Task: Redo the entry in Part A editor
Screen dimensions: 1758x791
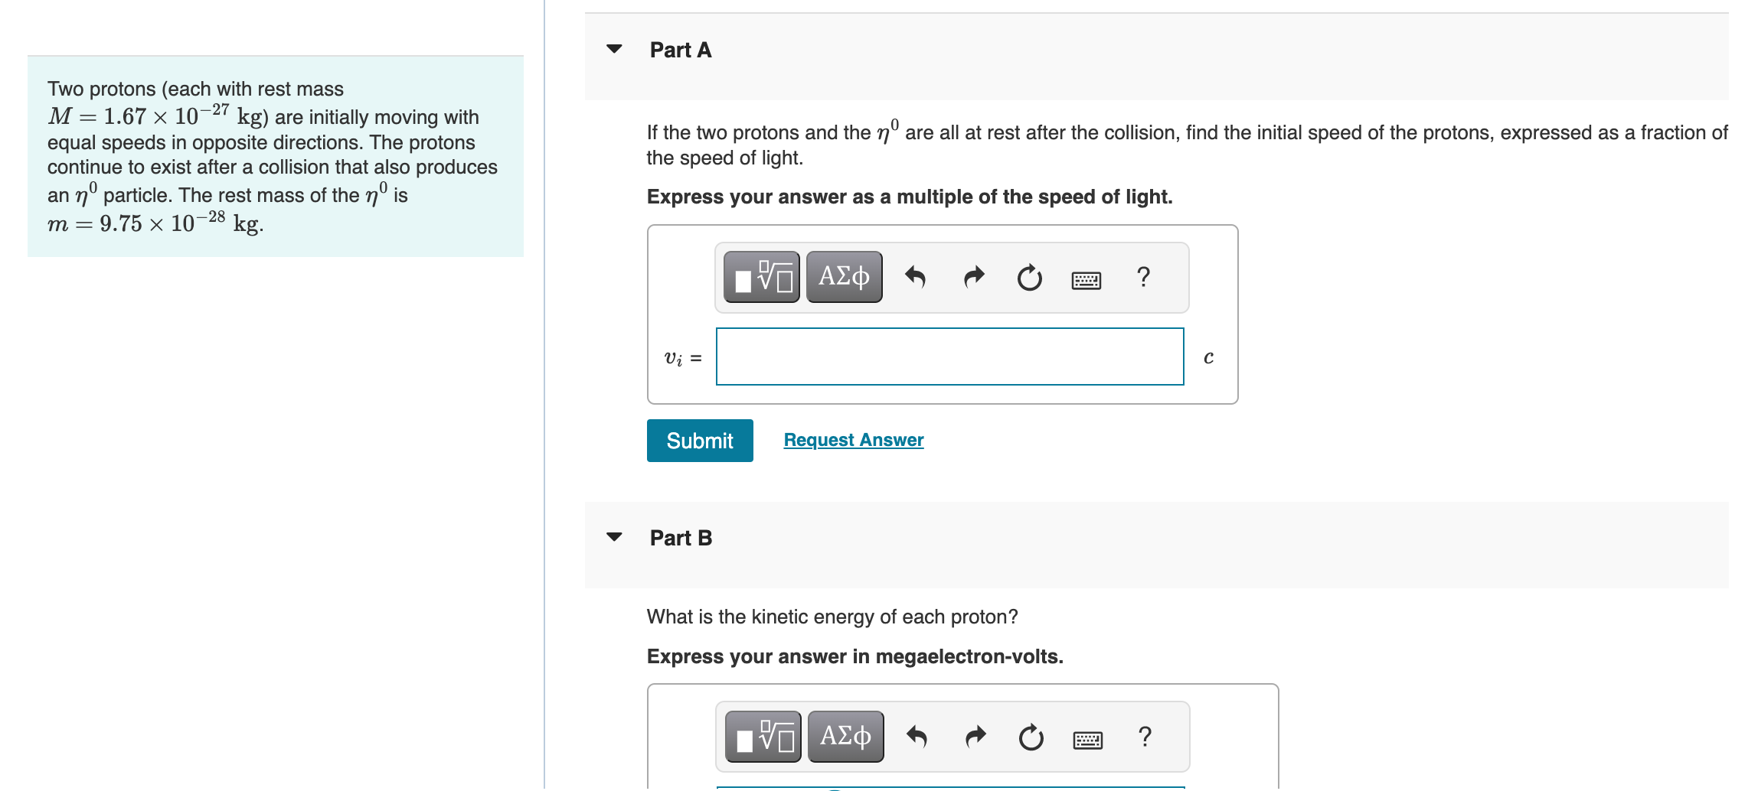Action: [x=972, y=277]
